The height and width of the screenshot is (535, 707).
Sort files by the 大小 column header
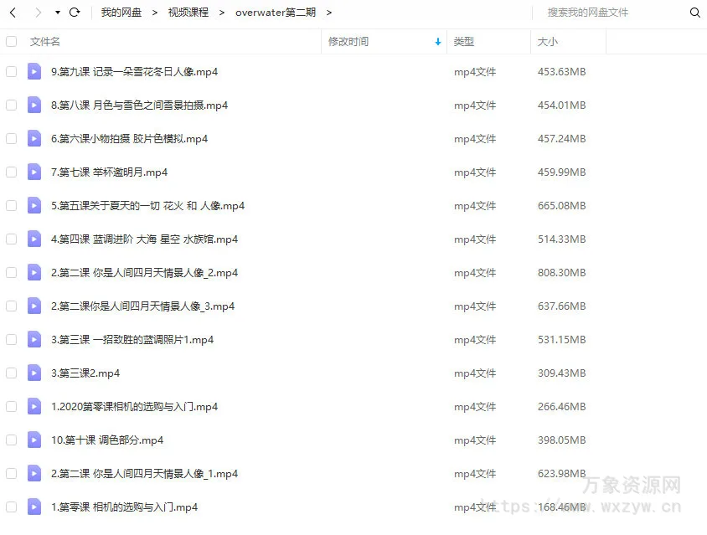point(546,41)
